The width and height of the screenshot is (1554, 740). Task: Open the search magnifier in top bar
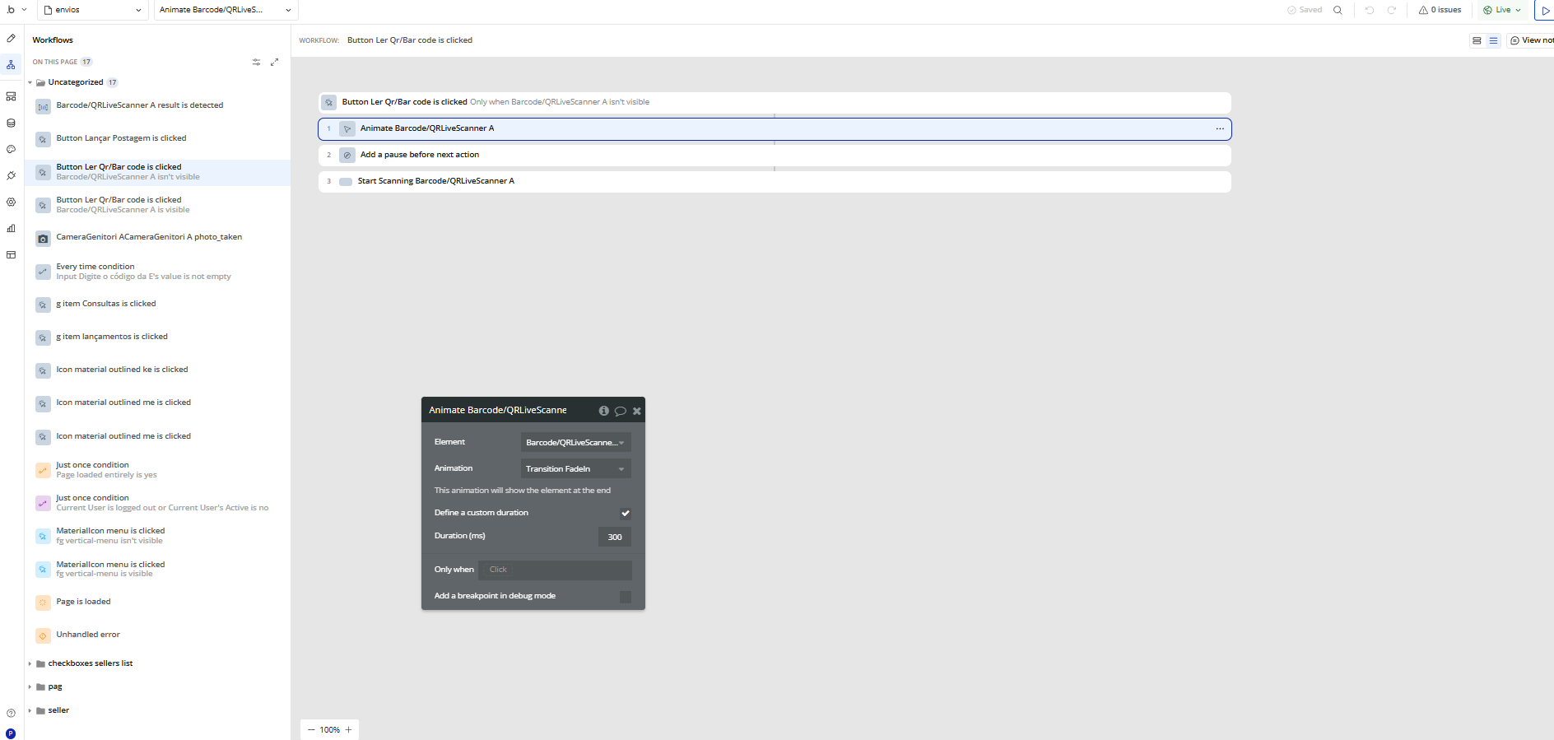point(1338,10)
